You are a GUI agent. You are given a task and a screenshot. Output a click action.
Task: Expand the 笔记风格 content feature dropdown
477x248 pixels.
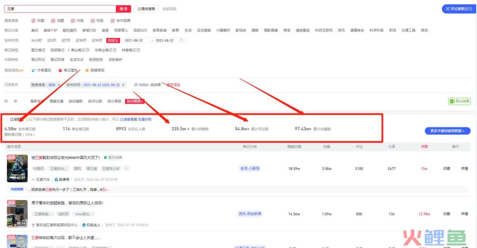57,60
